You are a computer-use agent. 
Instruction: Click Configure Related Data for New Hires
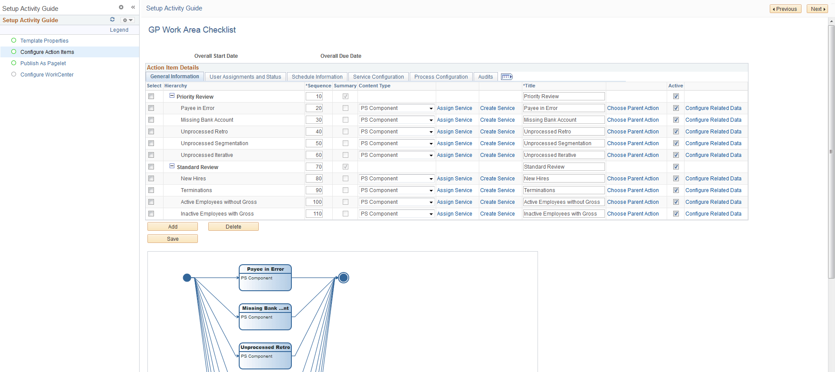click(x=713, y=179)
